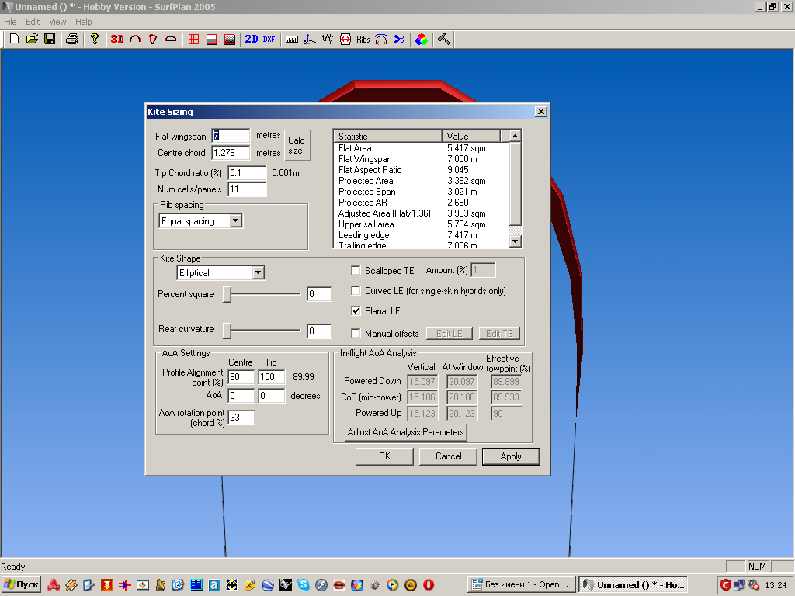Click the Print toolbar icon
Viewport: 795px width, 596px height.
(x=72, y=39)
